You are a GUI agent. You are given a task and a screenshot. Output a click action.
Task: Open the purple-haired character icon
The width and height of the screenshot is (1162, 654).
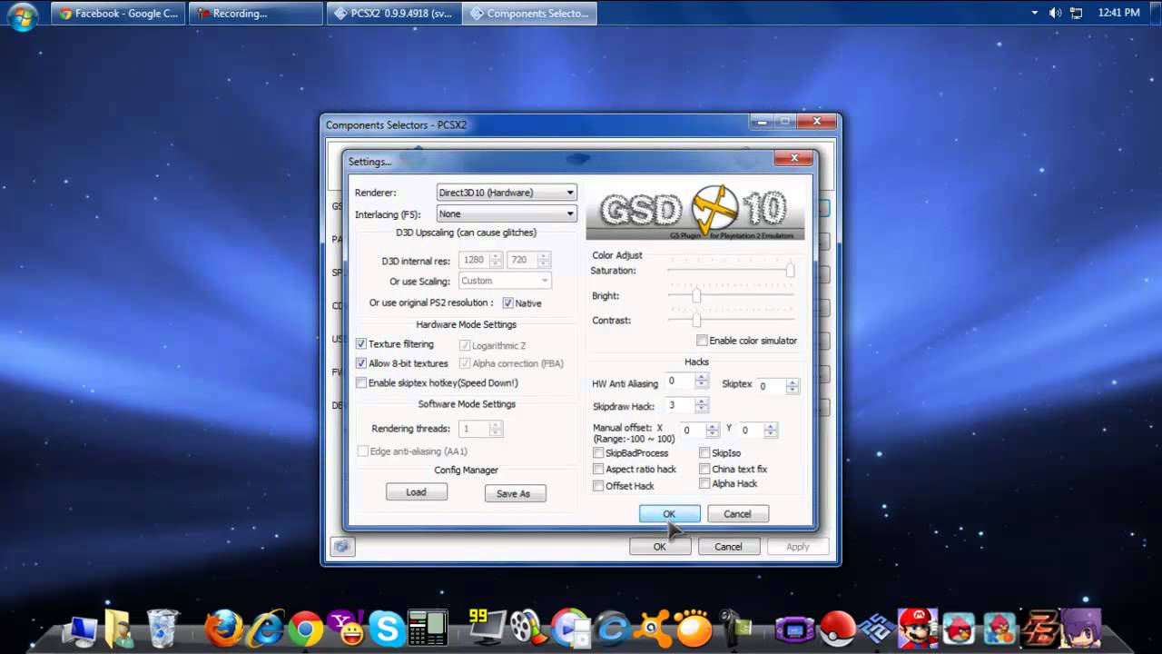[1082, 629]
